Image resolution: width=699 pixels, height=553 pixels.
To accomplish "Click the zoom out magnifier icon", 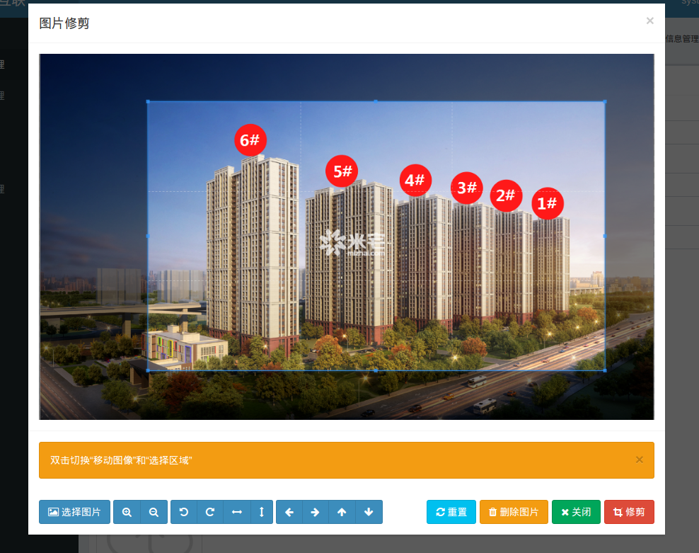I will click(154, 512).
